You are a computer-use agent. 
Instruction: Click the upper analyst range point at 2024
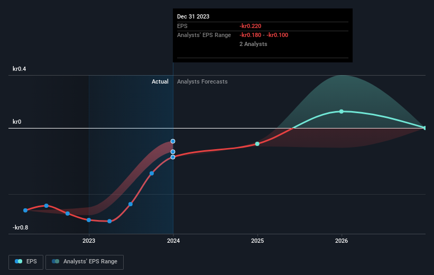173,141
